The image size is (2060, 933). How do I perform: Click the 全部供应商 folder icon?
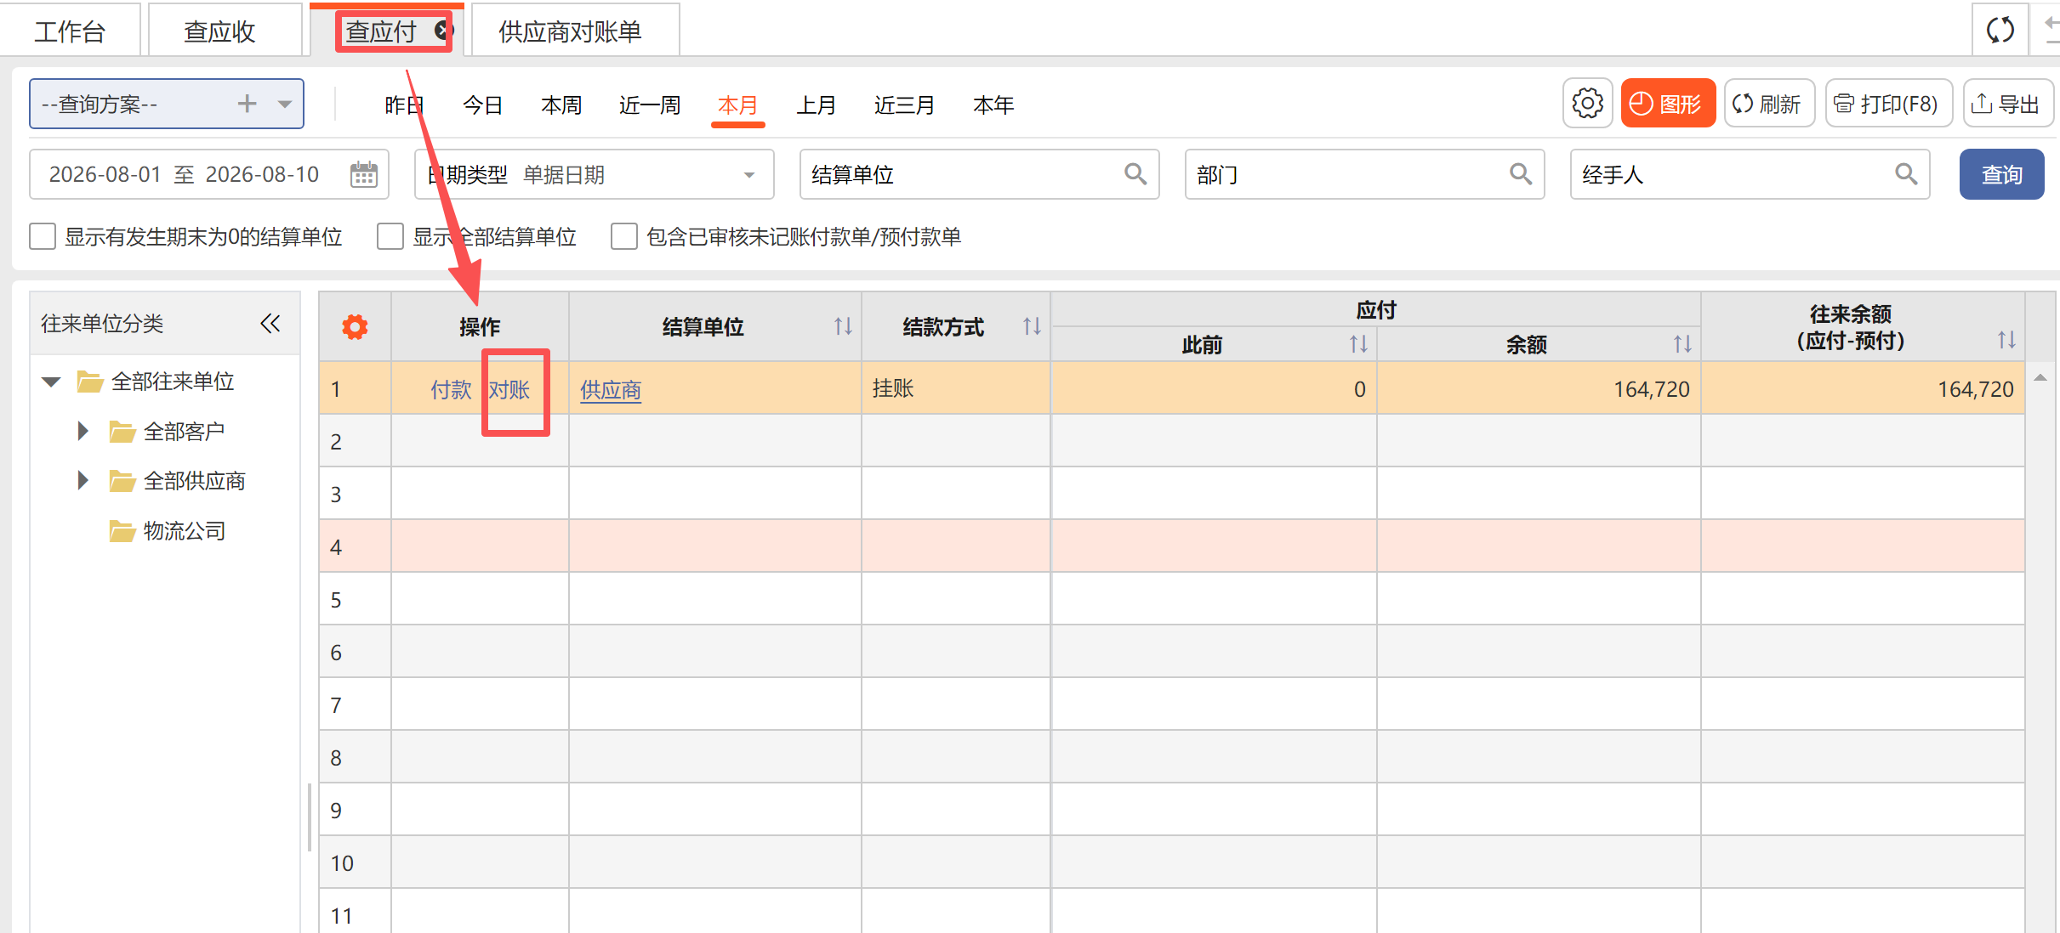(x=122, y=481)
